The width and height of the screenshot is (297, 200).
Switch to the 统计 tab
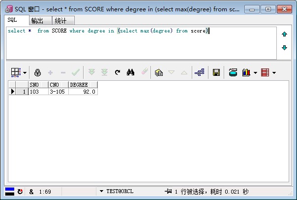63,21
